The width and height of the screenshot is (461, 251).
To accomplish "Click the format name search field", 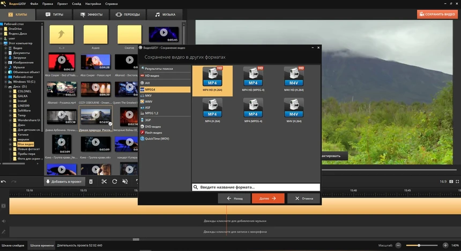I will tap(256, 187).
